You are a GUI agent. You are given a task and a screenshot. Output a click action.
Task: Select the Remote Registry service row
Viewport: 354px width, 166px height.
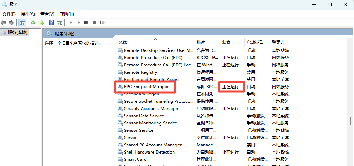(x=140, y=72)
